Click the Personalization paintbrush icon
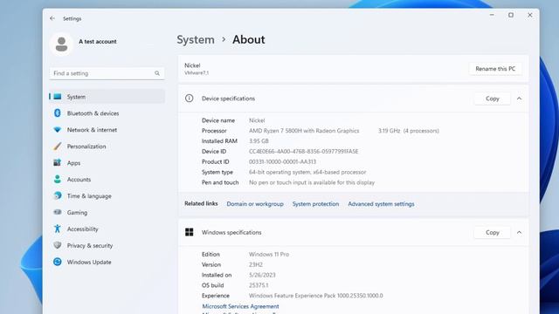 [x=58, y=146]
